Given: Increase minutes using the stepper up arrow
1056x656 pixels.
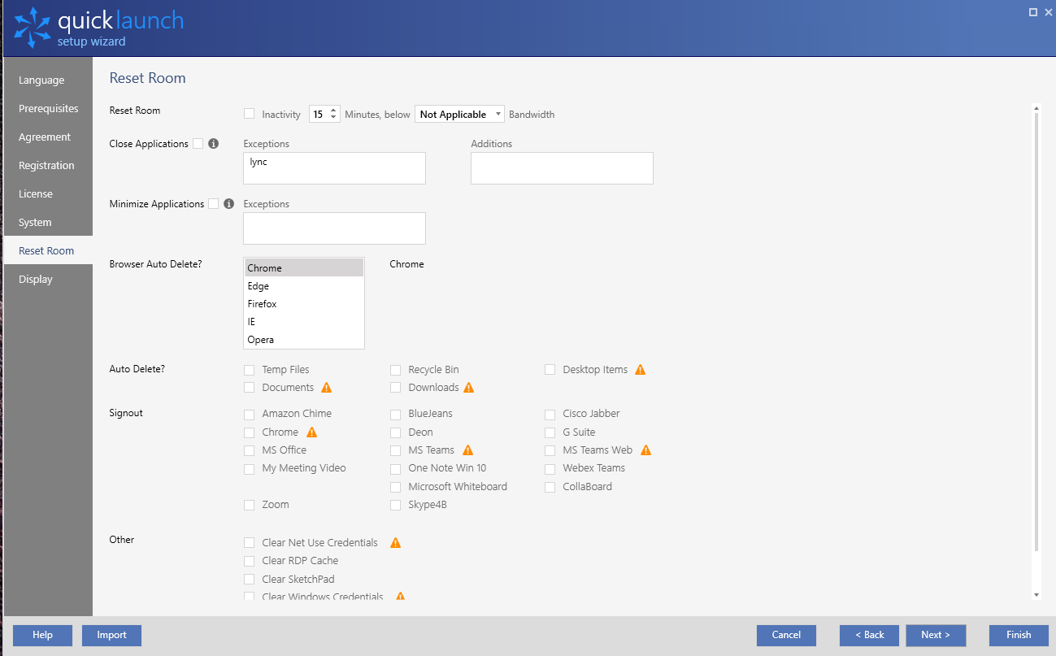Looking at the screenshot, I should click(x=333, y=111).
